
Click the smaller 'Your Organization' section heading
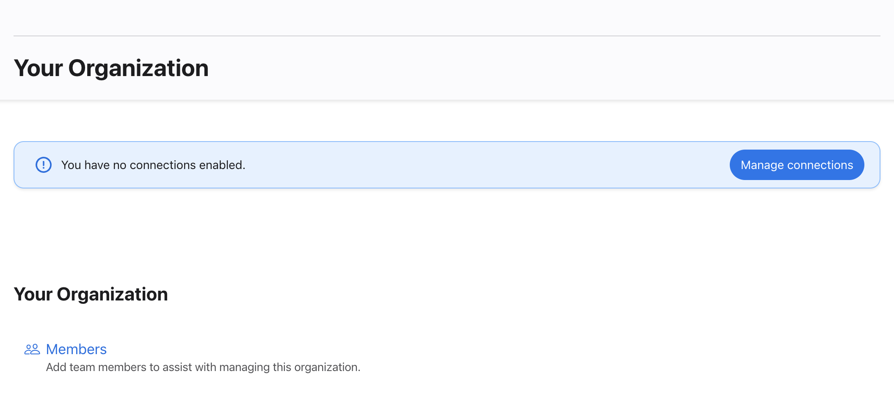[91, 294]
